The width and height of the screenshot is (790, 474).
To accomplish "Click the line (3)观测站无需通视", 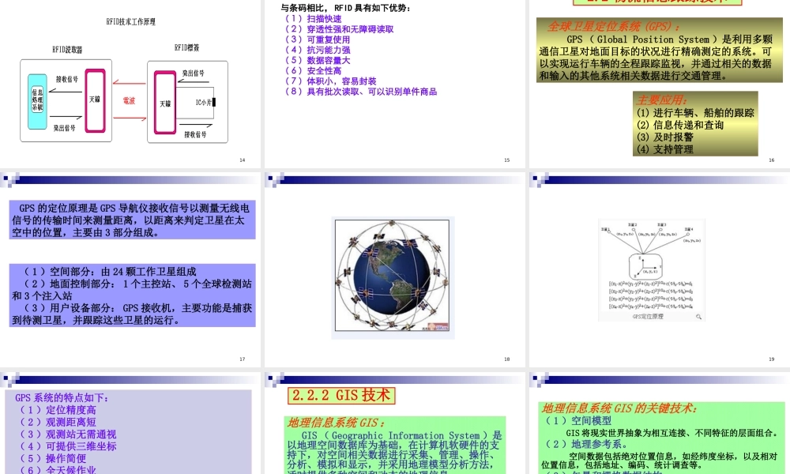I will [67, 434].
